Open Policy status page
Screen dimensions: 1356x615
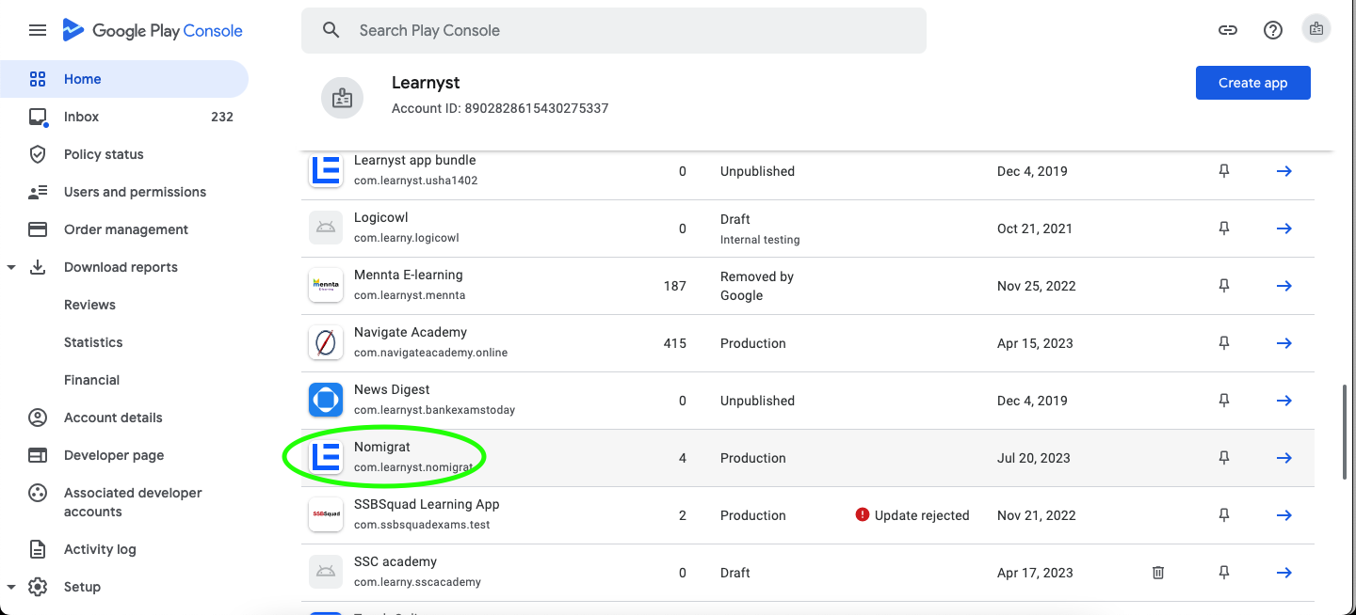tap(124, 154)
